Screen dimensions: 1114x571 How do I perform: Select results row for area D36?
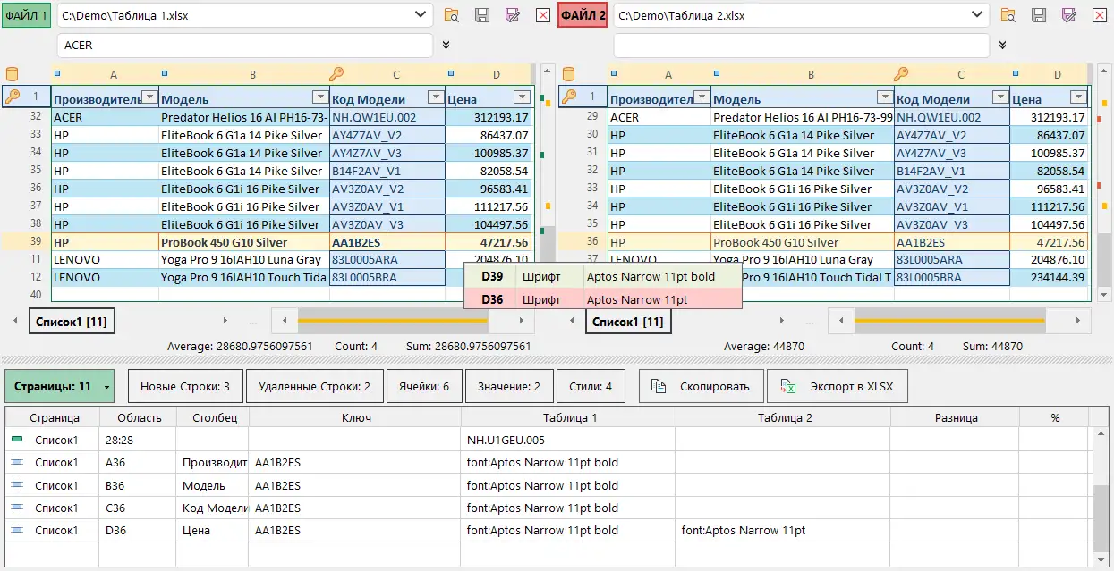[x=548, y=530]
